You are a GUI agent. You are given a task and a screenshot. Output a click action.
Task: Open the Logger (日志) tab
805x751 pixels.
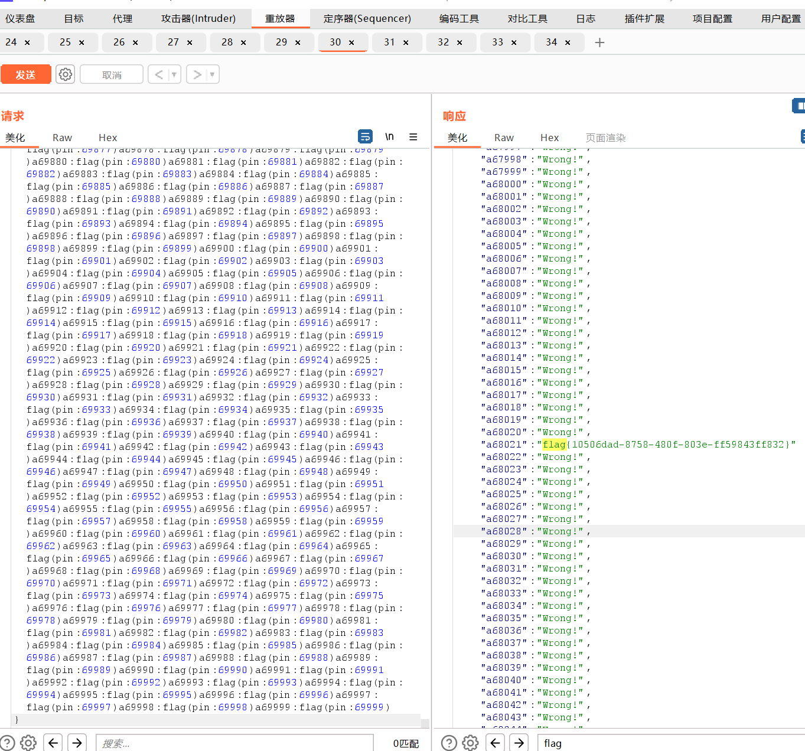point(585,19)
